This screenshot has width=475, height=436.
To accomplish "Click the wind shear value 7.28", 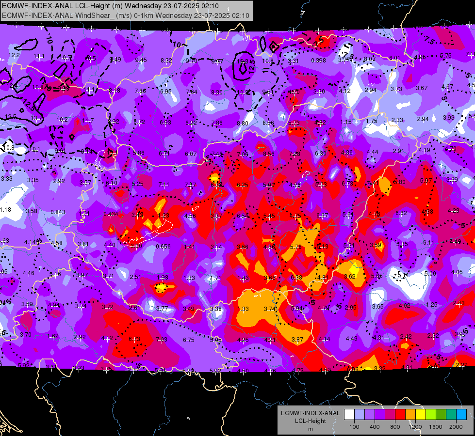I will click(295, 154).
